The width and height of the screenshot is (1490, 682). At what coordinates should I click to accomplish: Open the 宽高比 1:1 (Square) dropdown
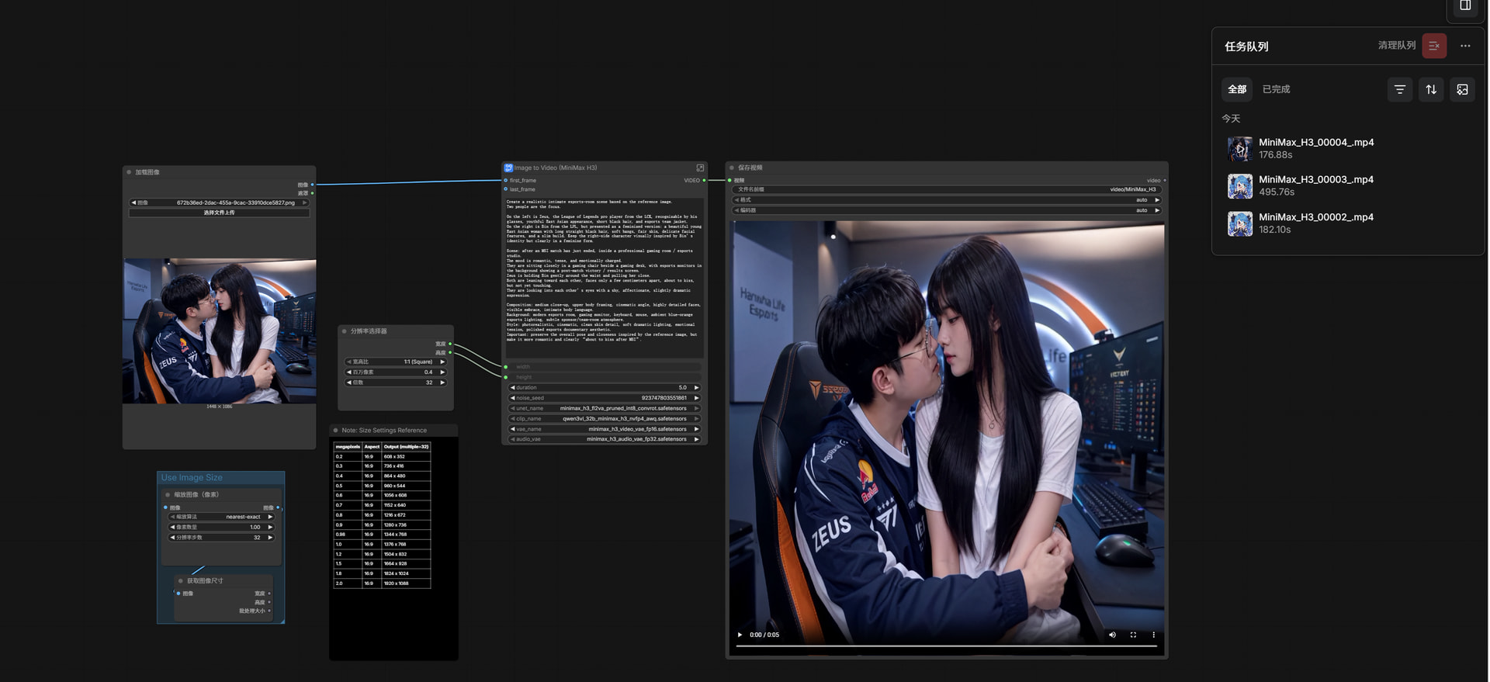tap(396, 362)
